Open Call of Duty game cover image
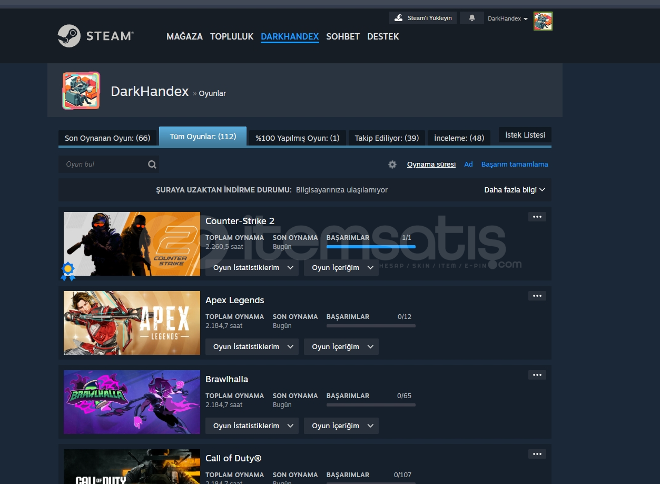Screen dimensions: 660x484 click(132, 467)
